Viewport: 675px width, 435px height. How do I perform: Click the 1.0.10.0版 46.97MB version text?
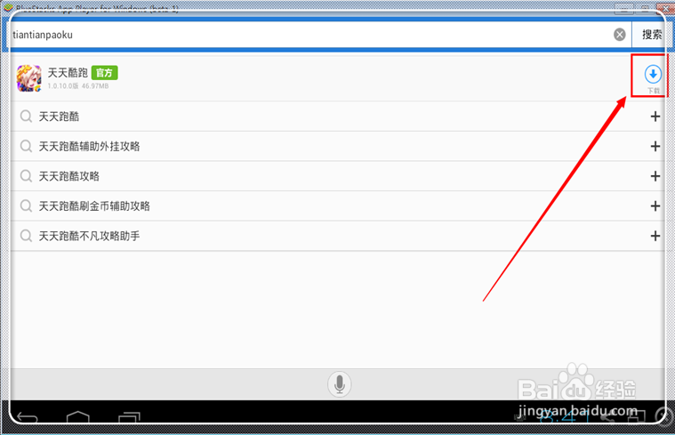coord(78,86)
